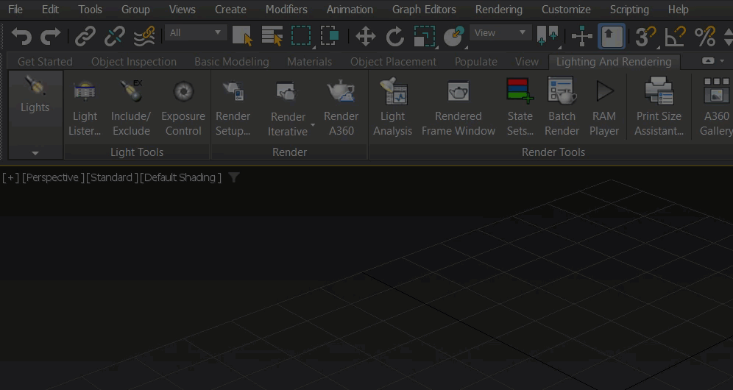Viewport: 733px width, 390px height.
Task: Click the Select and Place icon
Action: pyautogui.click(x=454, y=36)
